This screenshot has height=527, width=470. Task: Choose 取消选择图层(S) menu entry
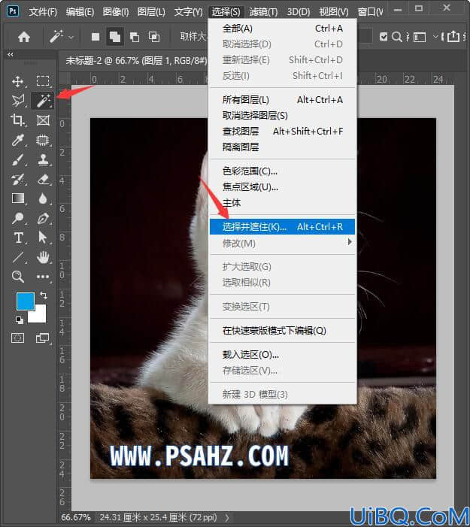click(283, 116)
